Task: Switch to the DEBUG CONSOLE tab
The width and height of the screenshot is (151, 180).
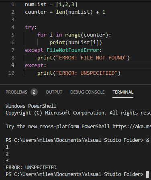Action: (x=87, y=92)
